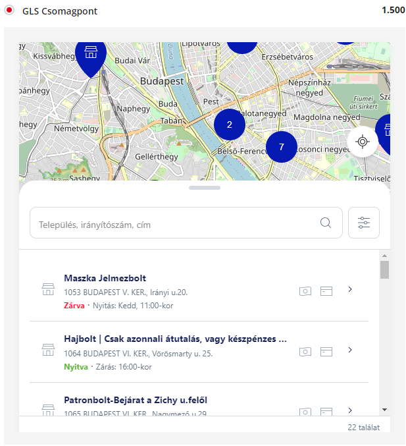Click the Budapest label on the map
The width and height of the screenshot is (406, 446).
coord(162,81)
